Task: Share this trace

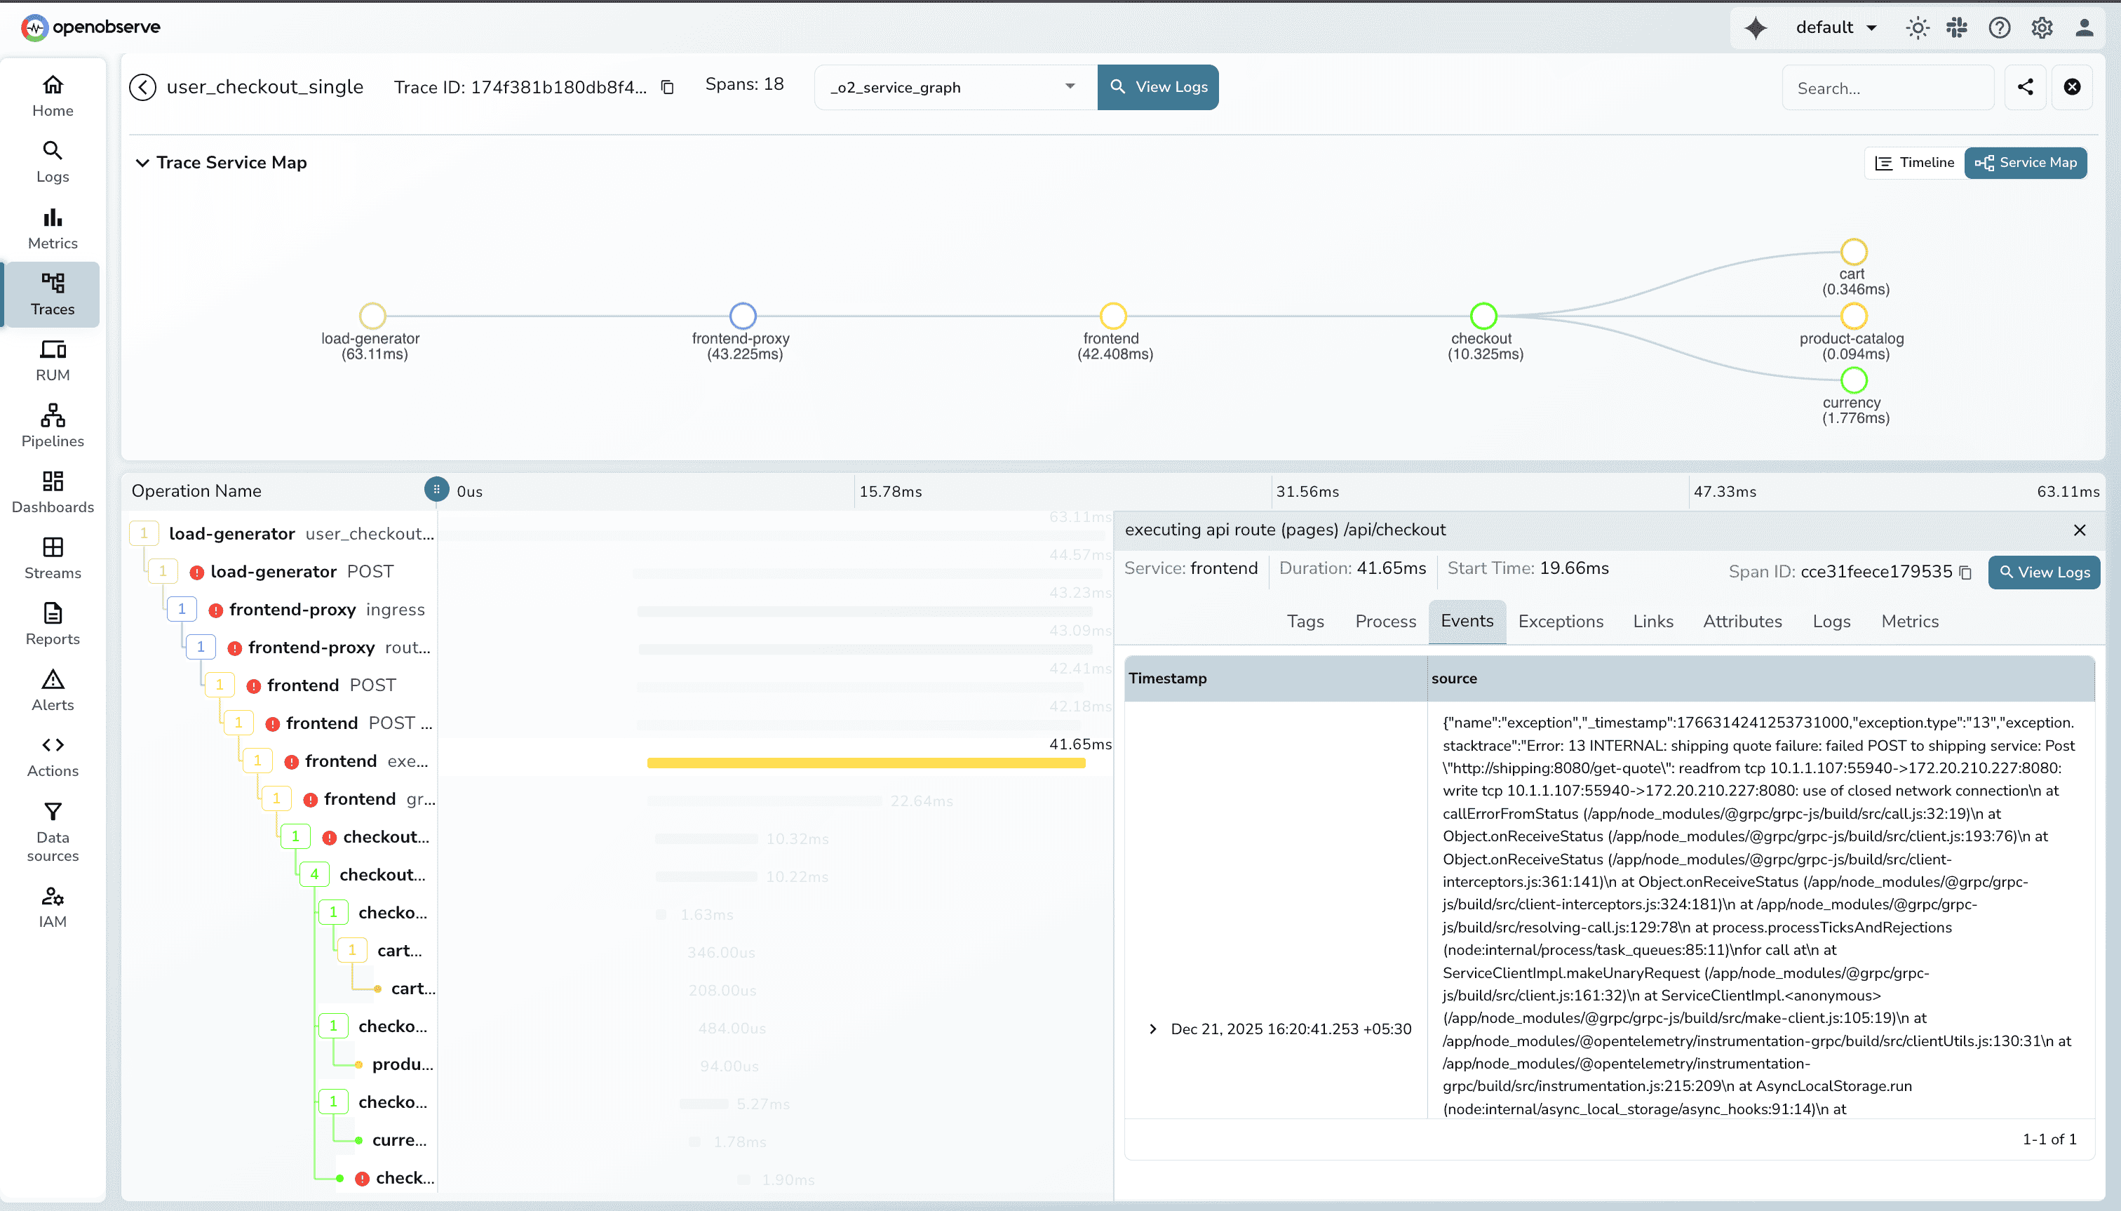Action: [x=2026, y=87]
